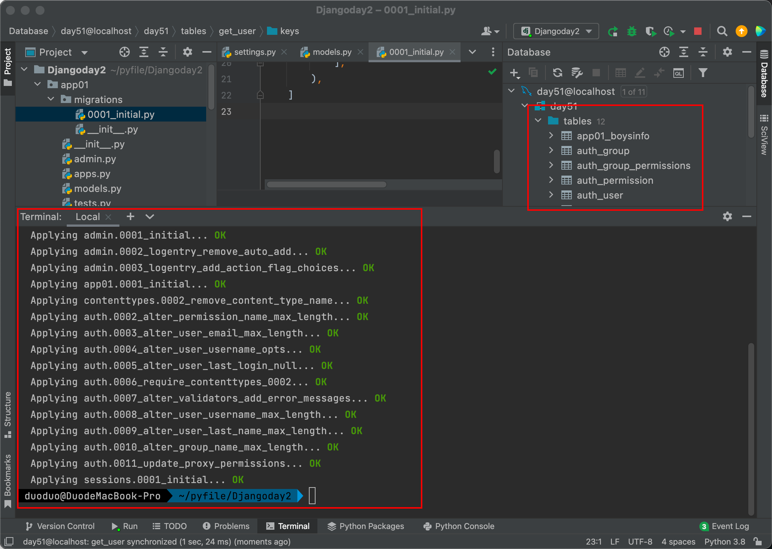The height and width of the screenshot is (549, 772).
Task: Show hidden editor tabs chevron
Action: [472, 52]
